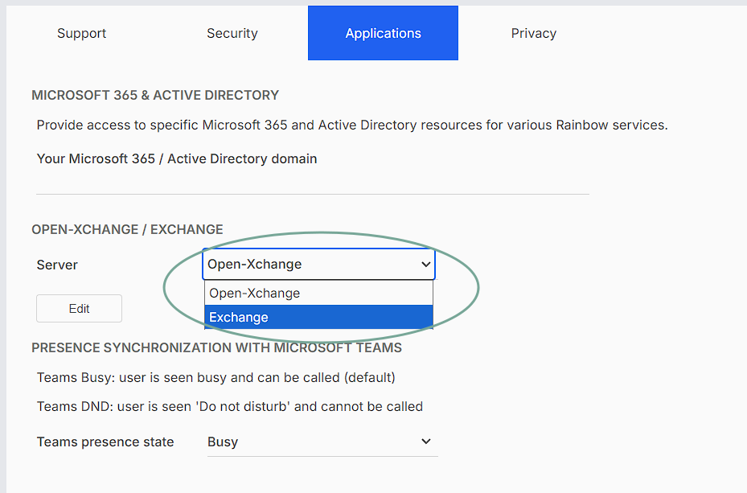Click the Teams Busy description line
Screen dimensions: 747x493
pyautogui.click(x=215, y=377)
